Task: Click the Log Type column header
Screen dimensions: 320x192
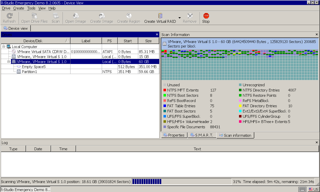Action: pyautogui.click(x=13, y=149)
